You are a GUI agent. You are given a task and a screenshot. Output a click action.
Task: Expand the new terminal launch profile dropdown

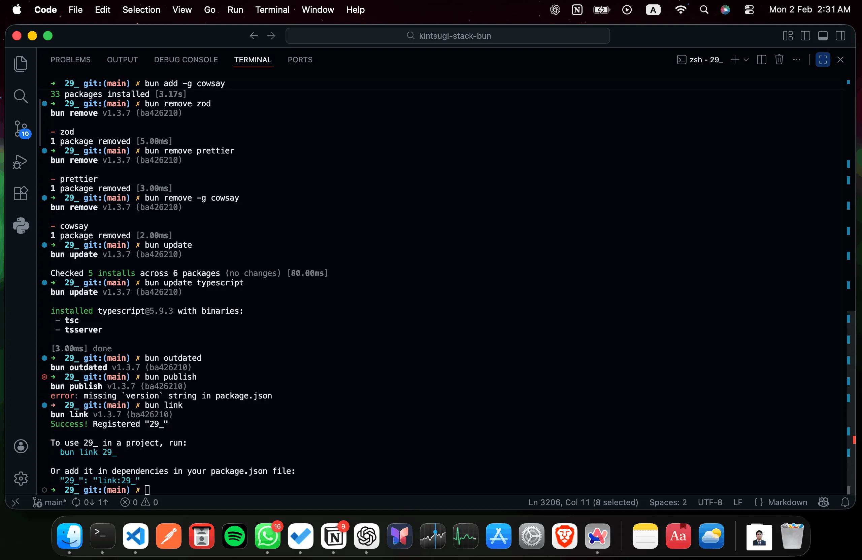[746, 60]
